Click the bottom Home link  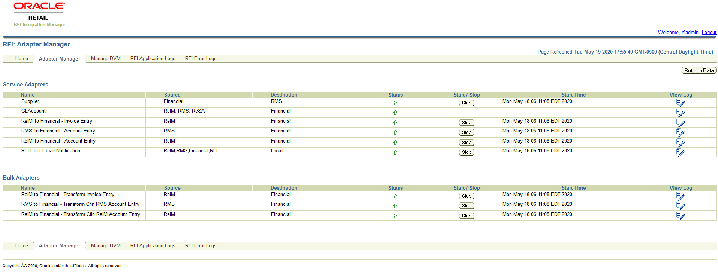(22, 246)
